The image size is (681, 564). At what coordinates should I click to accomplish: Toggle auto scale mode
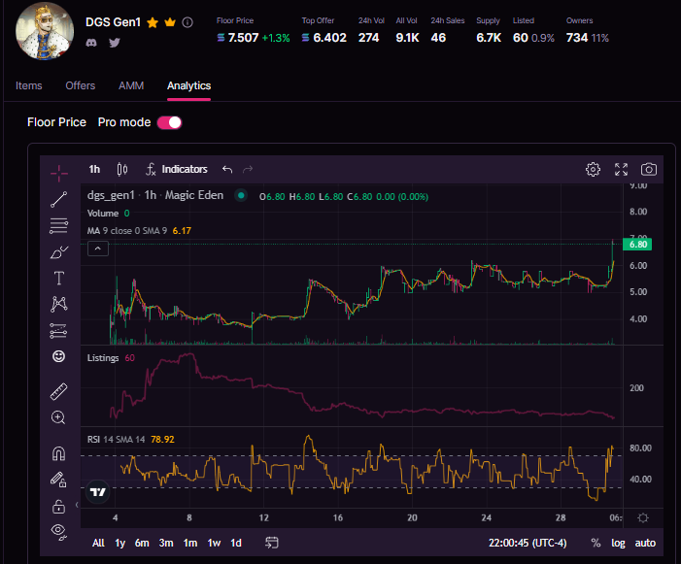coord(645,544)
